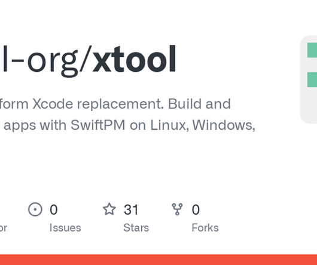Viewport: 317px width, 265px height.
Task: Select the upper green square in avatar
Action: coord(312,50)
